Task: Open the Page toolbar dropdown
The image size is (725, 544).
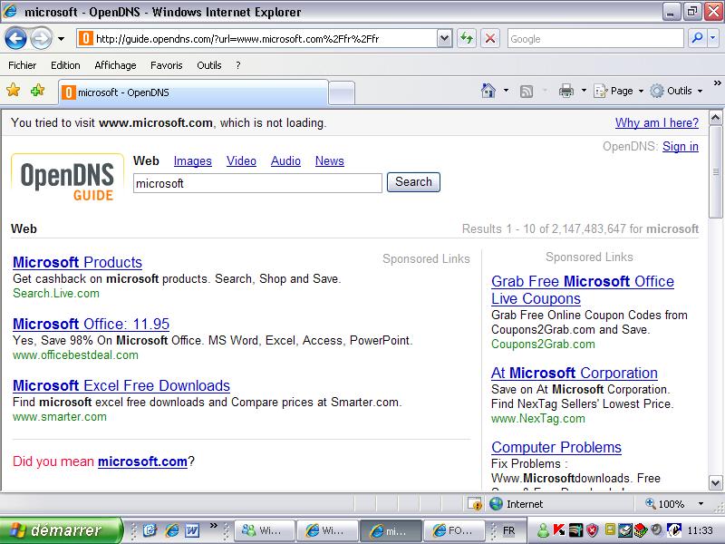Action: pyautogui.click(x=619, y=91)
